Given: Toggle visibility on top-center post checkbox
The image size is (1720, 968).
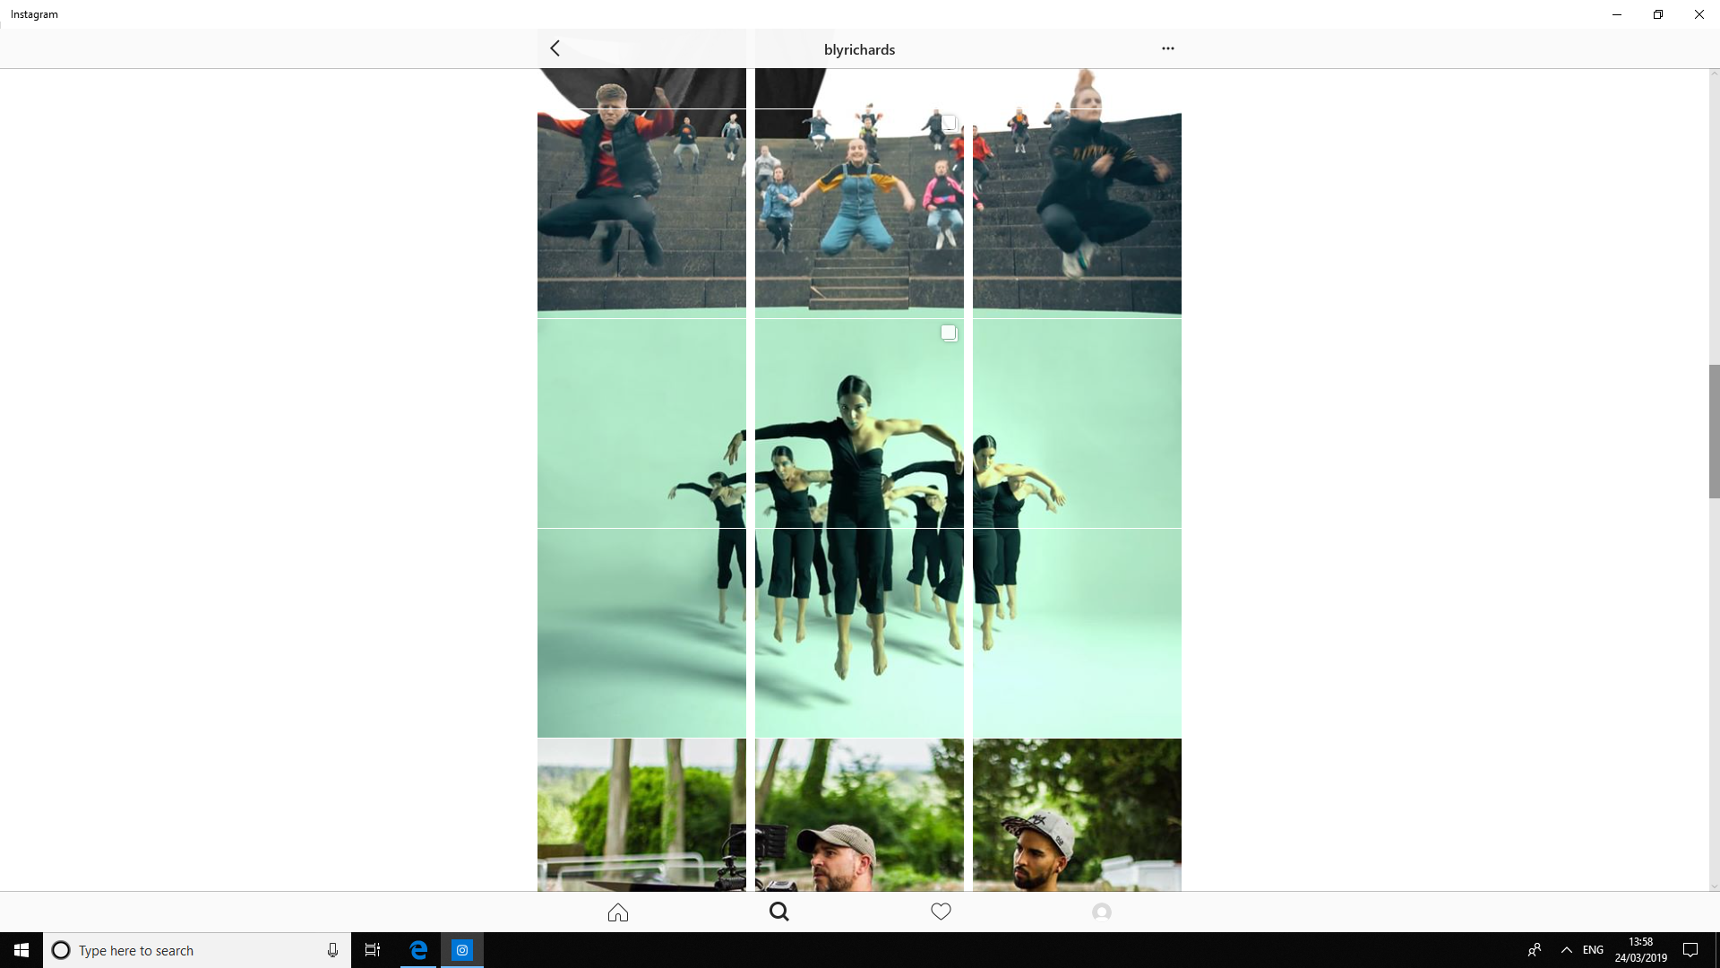Looking at the screenshot, I should 950,123.
